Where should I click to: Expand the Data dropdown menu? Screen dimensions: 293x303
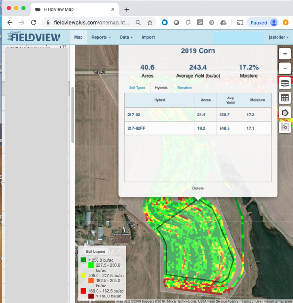[x=126, y=37]
